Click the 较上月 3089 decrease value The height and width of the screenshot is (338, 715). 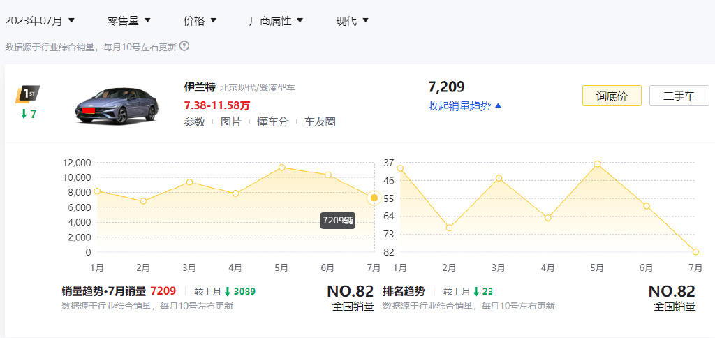225,291
